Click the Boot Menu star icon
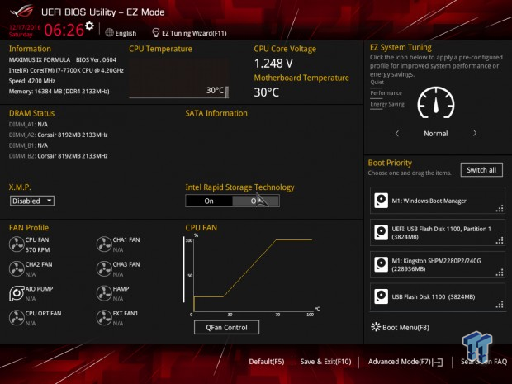 (x=376, y=327)
